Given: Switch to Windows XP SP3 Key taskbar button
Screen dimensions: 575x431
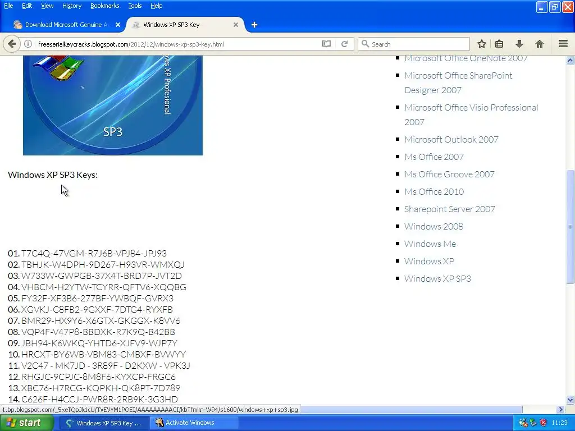Looking at the screenshot, I should pyautogui.click(x=104, y=423).
